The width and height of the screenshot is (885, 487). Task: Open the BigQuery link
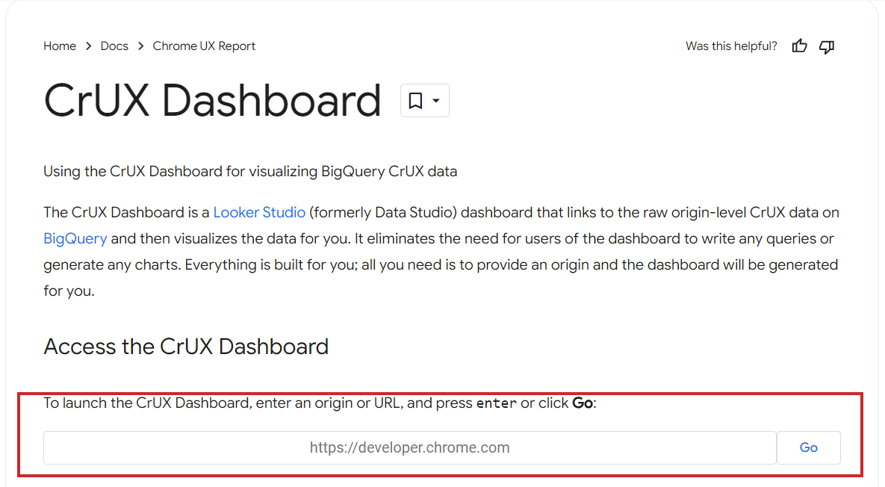(x=75, y=238)
